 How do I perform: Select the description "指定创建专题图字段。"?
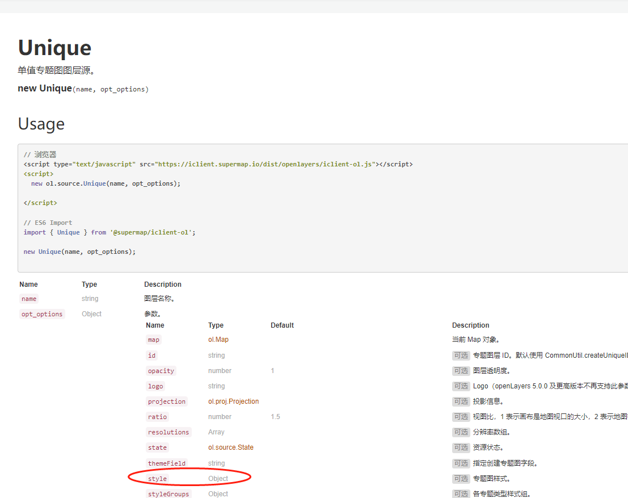(505, 463)
